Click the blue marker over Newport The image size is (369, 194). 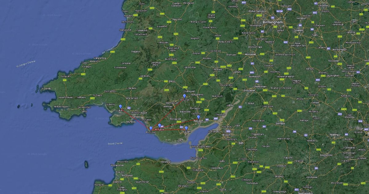pos(198,117)
